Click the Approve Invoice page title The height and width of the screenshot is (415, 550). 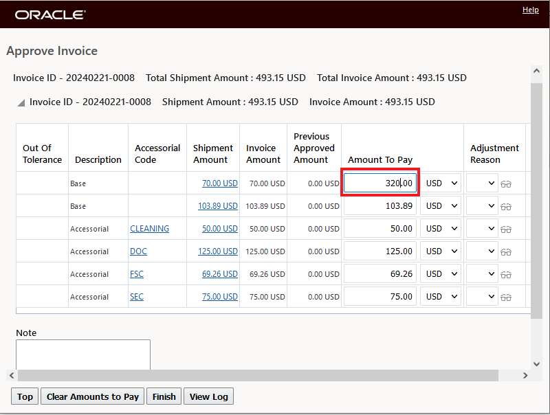tap(52, 51)
